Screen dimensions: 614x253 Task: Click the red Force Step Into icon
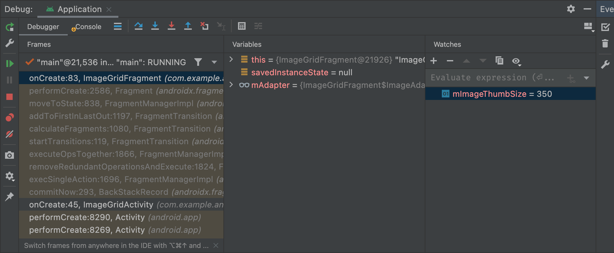click(172, 26)
